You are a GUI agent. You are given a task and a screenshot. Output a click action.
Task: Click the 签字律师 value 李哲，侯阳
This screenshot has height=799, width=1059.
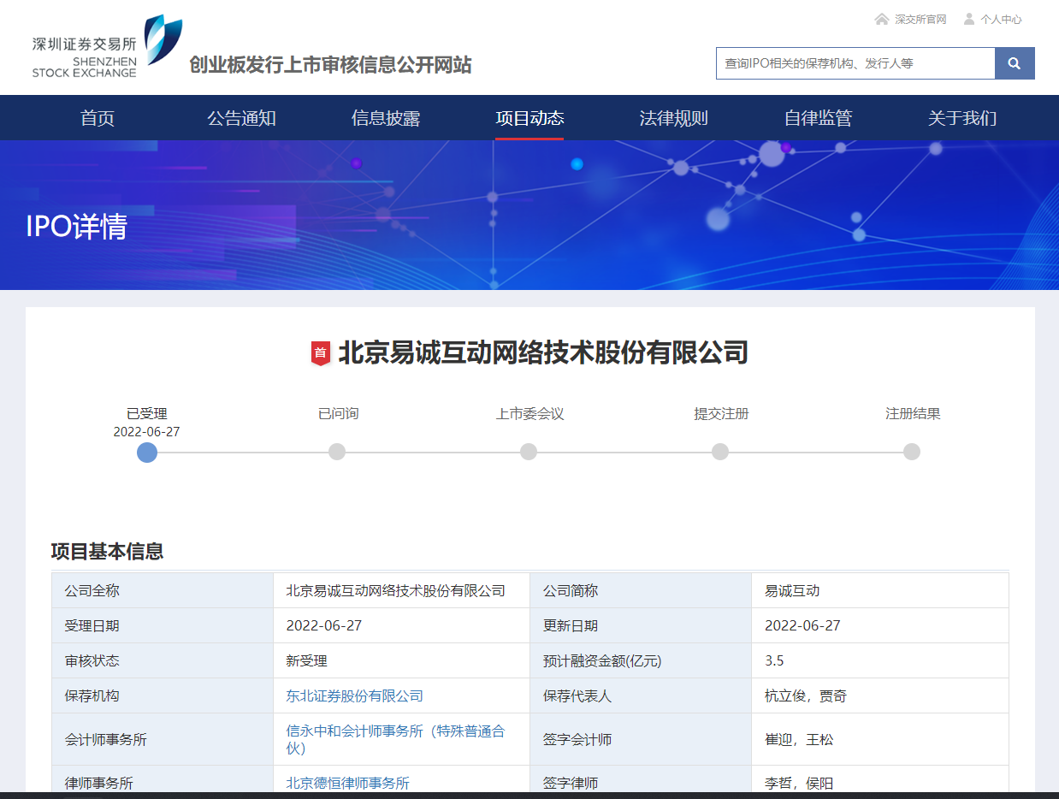click(x=799, y=783)
